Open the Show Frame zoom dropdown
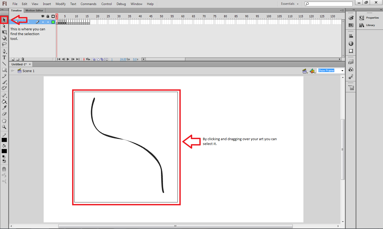Viewport: 383px width, 229px height. tap(342, 70)
